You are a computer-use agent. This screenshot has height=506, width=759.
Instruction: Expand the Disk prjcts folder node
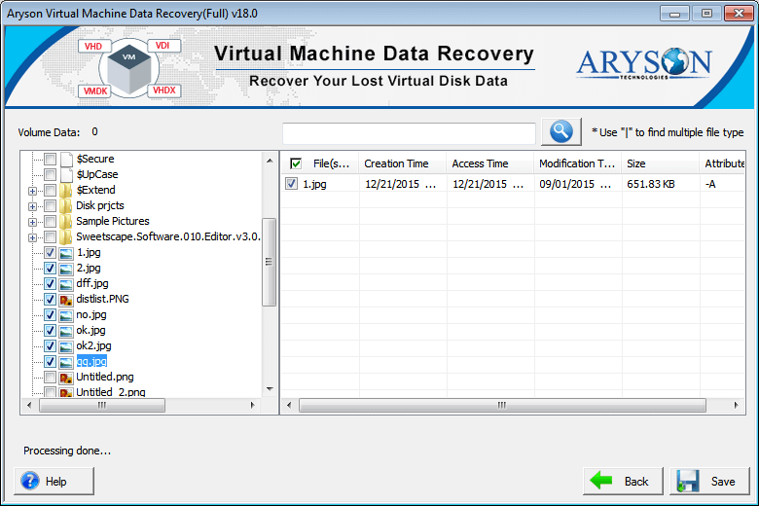[32, 206]
